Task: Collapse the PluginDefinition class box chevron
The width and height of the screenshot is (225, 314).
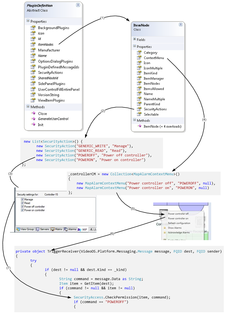Action: (x=78, y=5)
